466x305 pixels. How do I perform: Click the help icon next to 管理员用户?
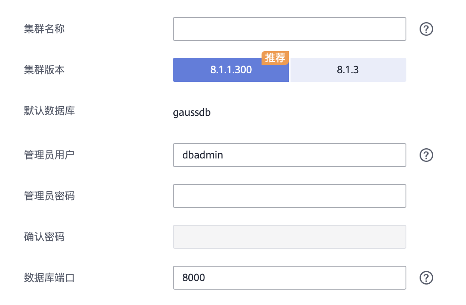tap(426, 155)
